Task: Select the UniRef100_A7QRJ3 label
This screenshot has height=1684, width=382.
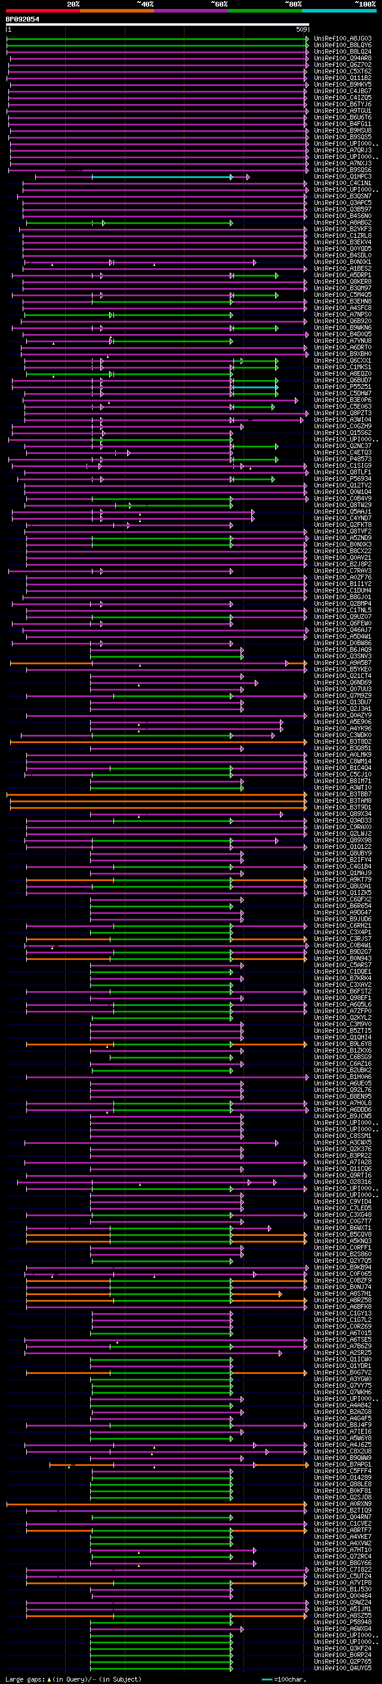Action: tap(342, 151)
